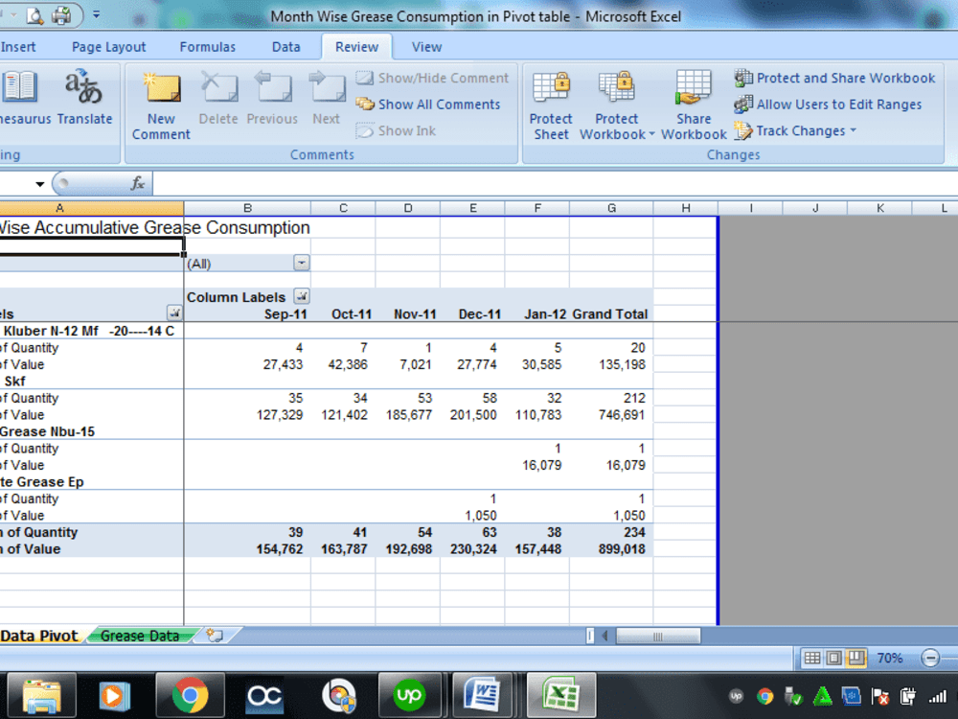Open the Grease Data sheet tab
Image resolution: width=958 pixels, height=719 pixels.
pyautogui.click(x=142, y=635)
